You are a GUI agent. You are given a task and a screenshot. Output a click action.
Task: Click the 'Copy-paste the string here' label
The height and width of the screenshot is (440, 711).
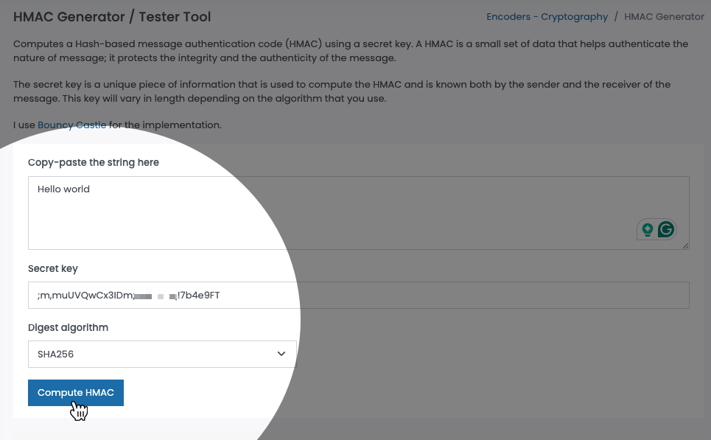coord(94,162)
